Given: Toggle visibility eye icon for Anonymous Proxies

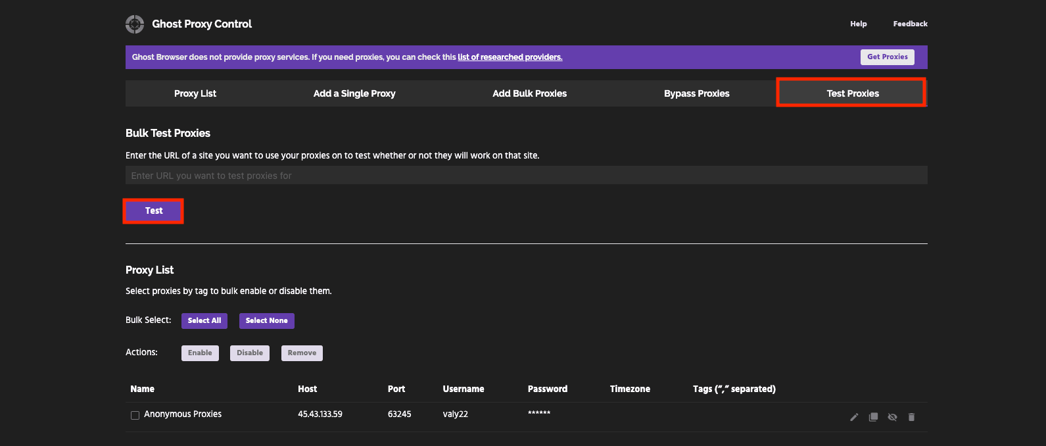Looking at the screenshot, I should 892,417.
